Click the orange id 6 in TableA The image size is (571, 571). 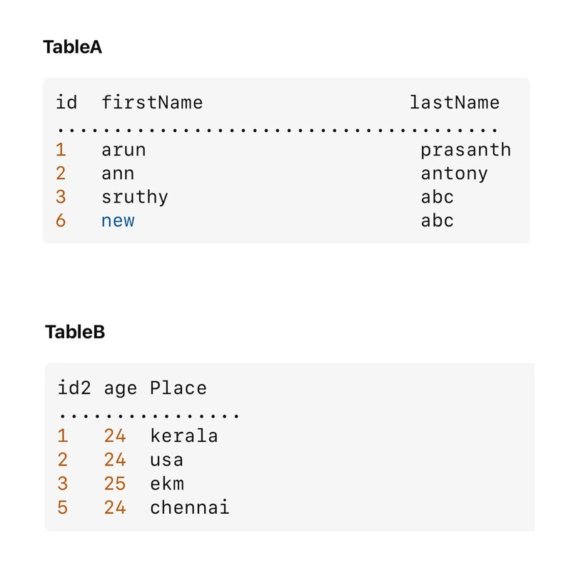[61, 221]
